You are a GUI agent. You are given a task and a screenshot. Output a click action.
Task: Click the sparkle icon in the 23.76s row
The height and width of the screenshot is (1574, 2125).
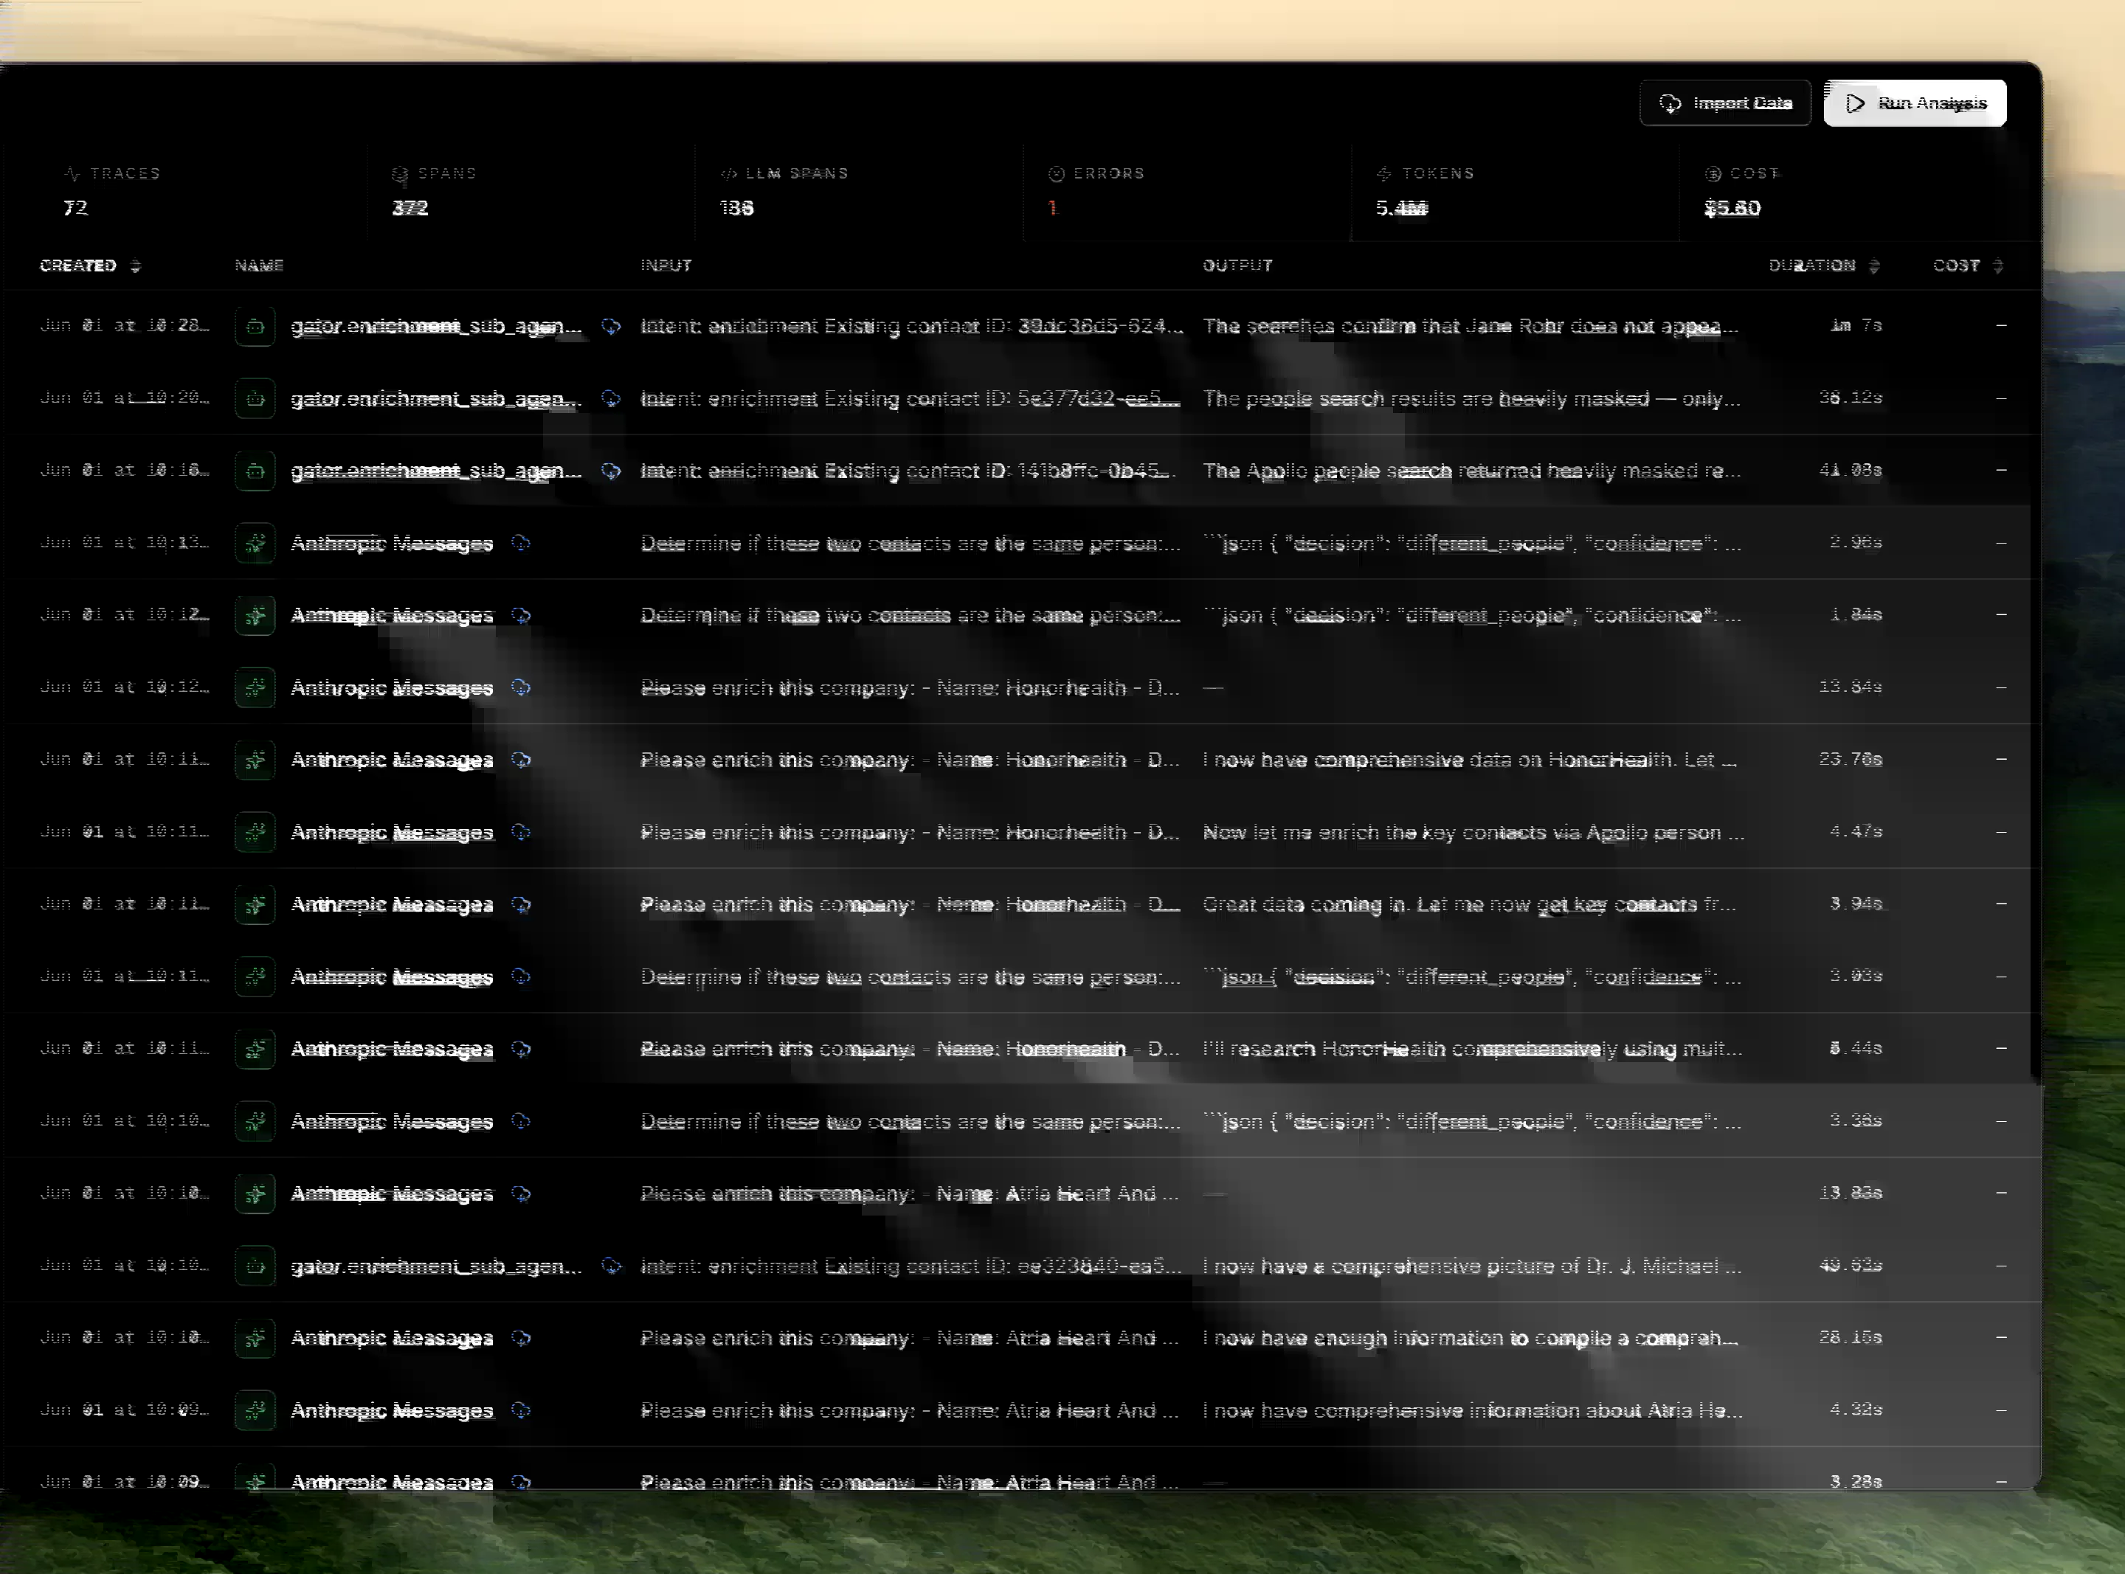(255, 760)
